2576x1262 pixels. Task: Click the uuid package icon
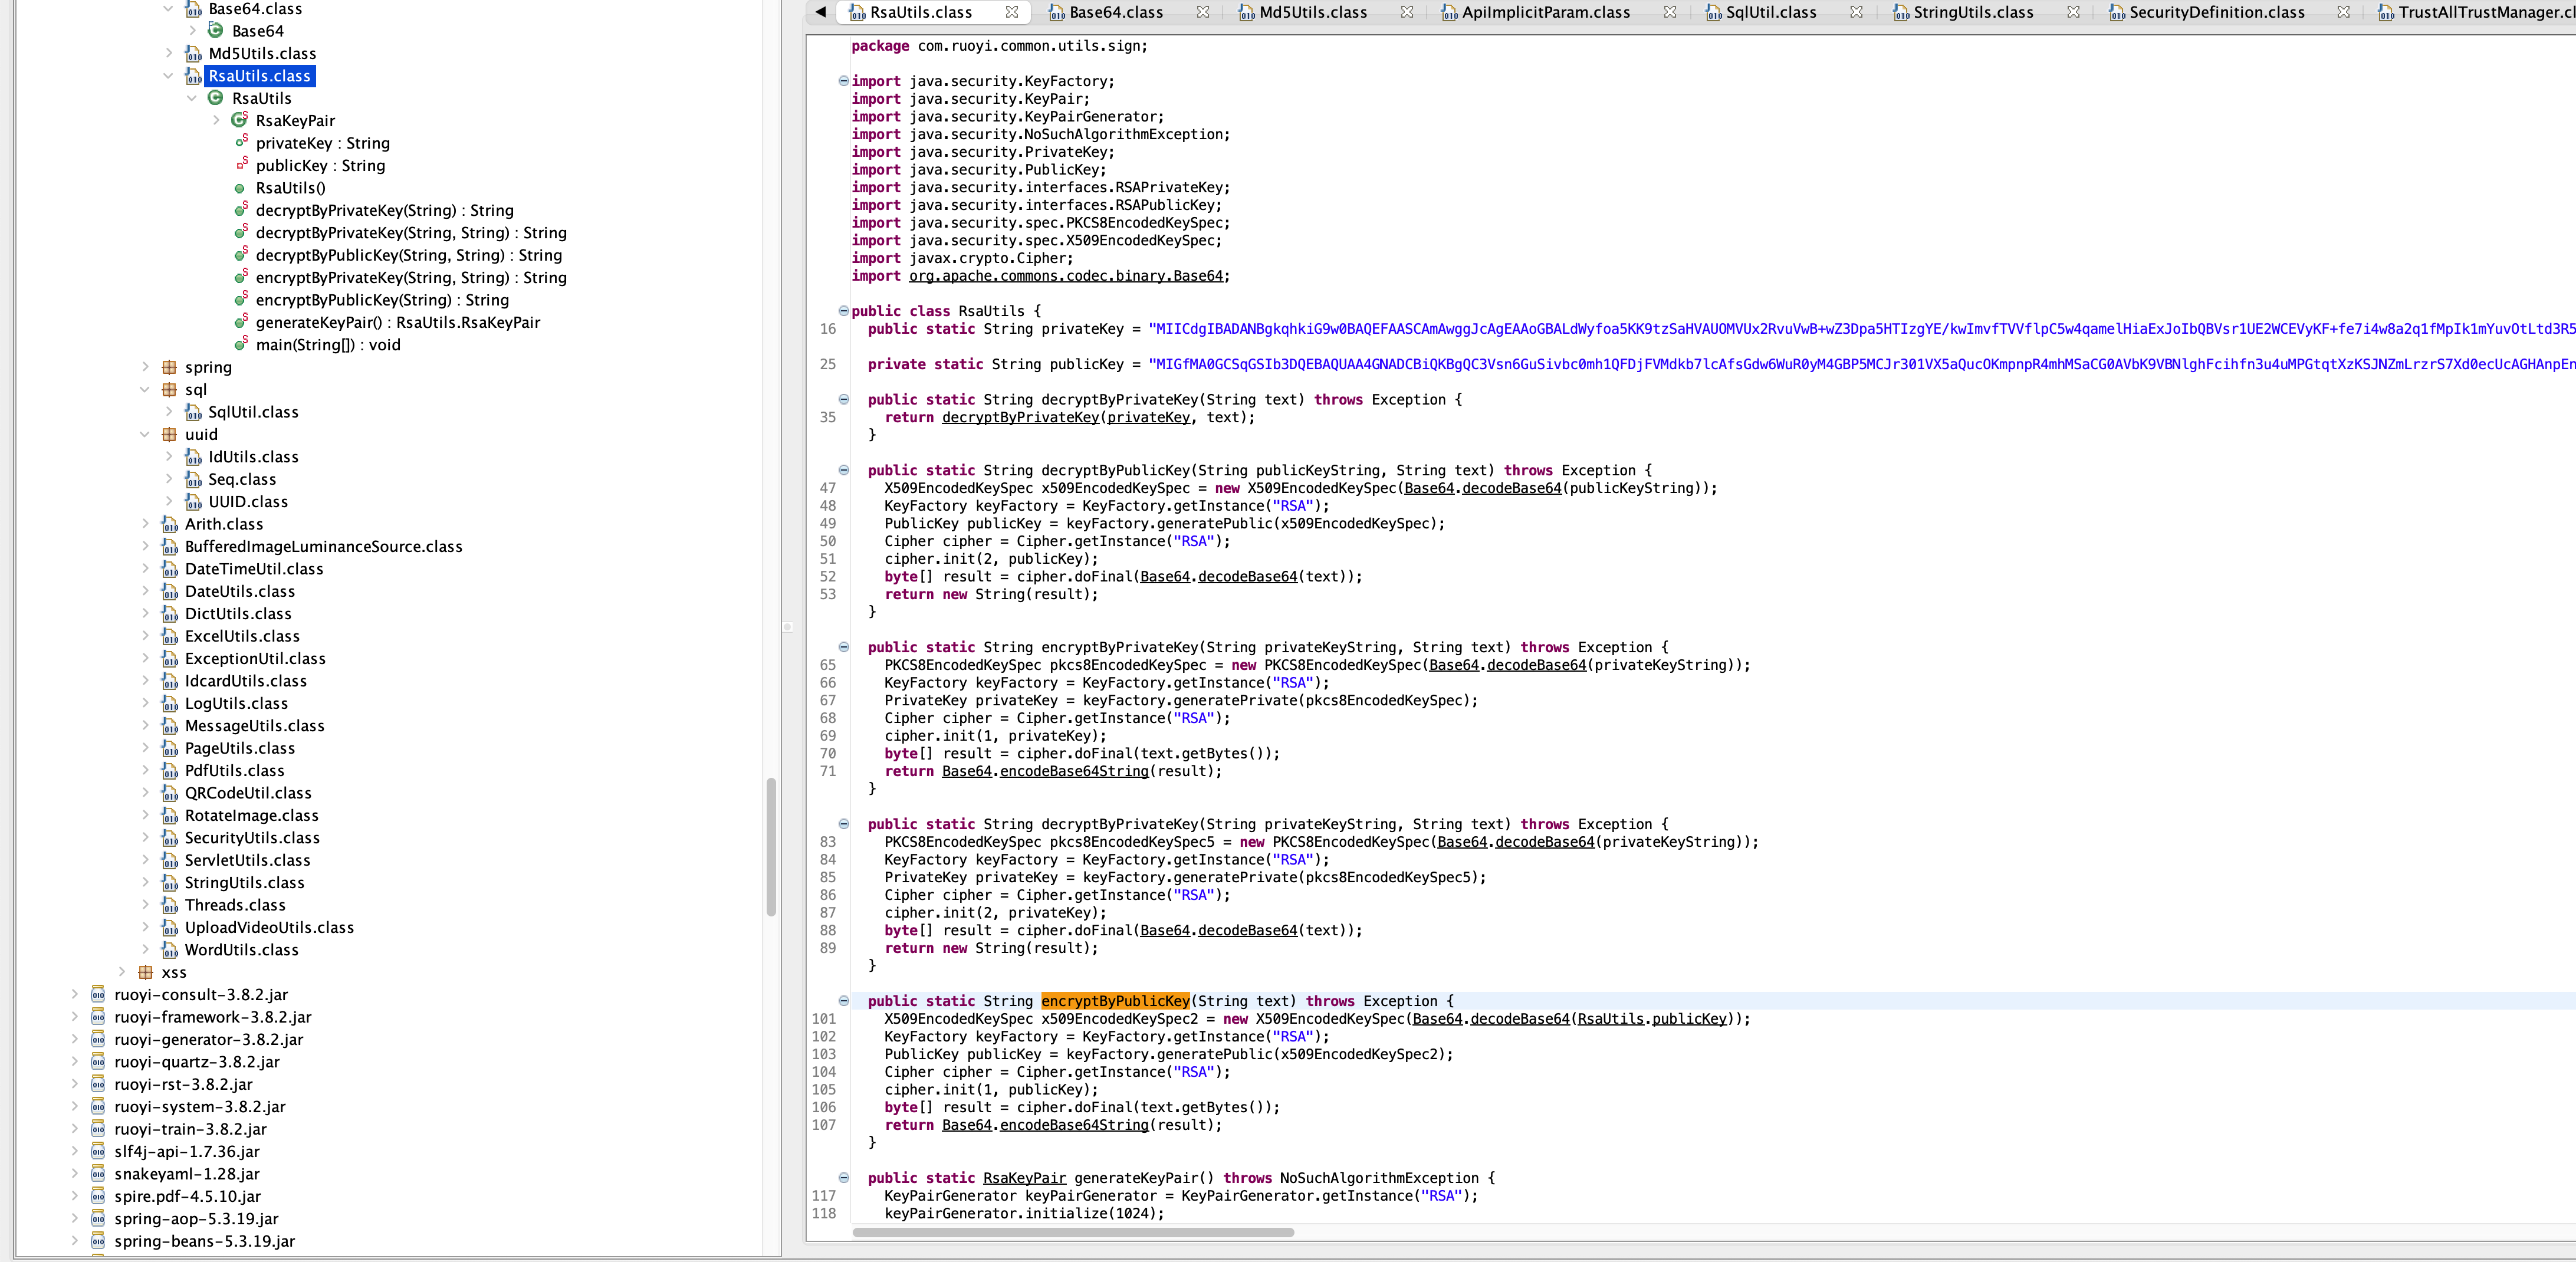(169, 434)
